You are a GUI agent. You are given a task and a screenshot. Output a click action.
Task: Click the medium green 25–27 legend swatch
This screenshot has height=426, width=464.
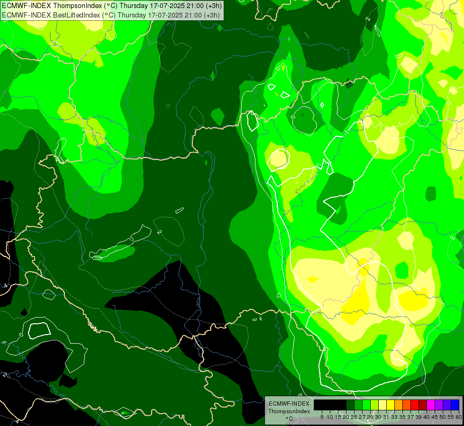358,405
